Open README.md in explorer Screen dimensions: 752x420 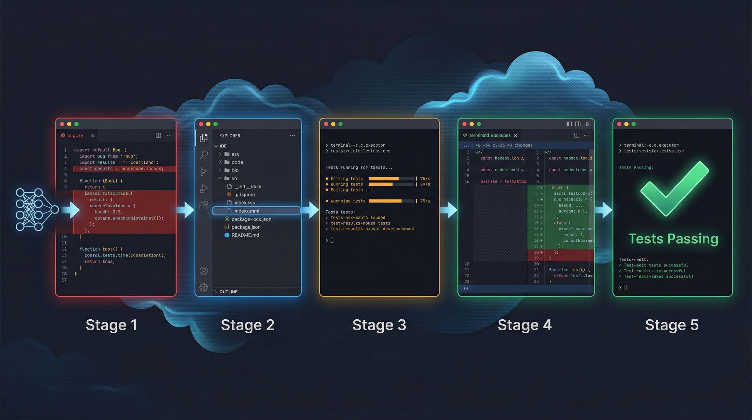[x=245, y=235]
